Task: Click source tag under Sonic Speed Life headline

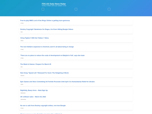Action: [23, 75]
